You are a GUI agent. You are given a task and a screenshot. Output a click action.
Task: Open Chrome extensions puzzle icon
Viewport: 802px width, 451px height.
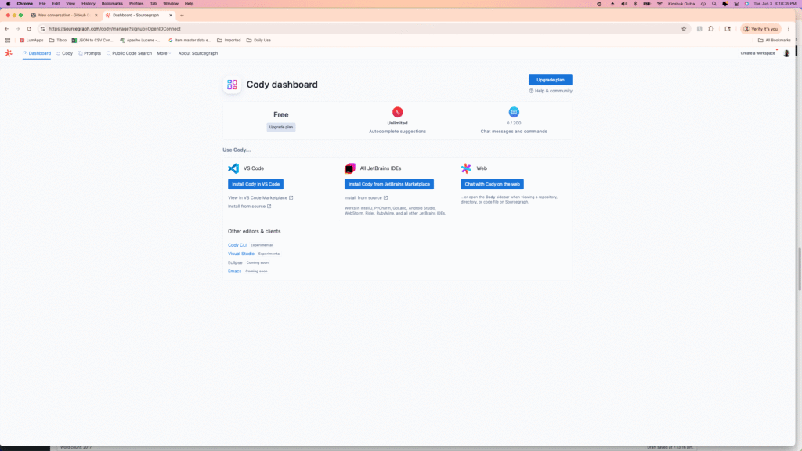point(711,29)
